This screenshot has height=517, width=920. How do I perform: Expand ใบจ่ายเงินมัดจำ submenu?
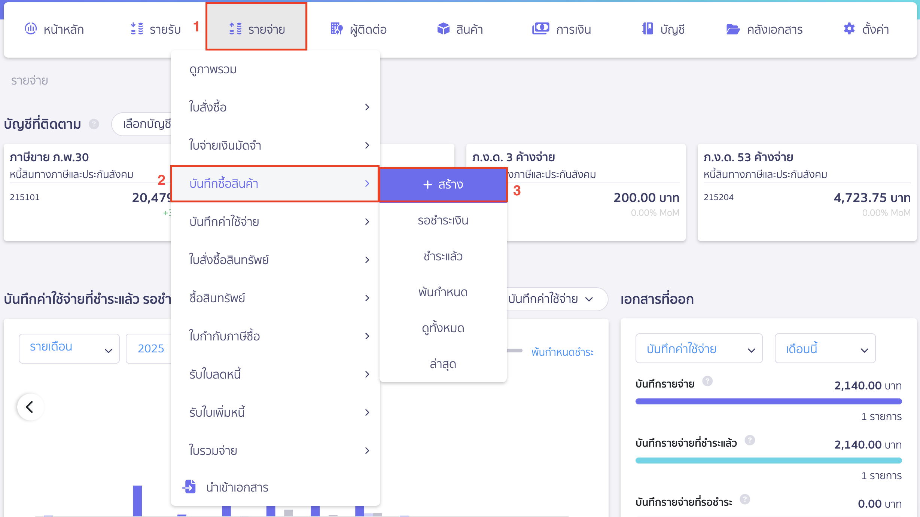click(x=275, y=146)
